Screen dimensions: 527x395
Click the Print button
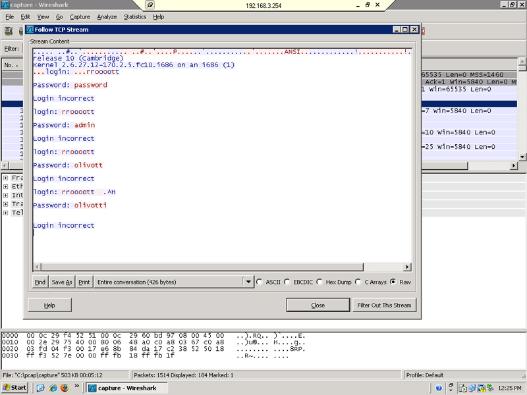pyautogui.click(x=84, y=282)
